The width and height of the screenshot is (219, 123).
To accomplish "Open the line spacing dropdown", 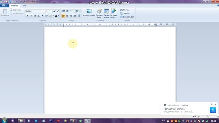I will pyautogui.click(x=78, y=11).
